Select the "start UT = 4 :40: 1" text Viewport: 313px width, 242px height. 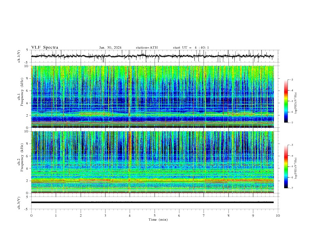pos(191,47)
